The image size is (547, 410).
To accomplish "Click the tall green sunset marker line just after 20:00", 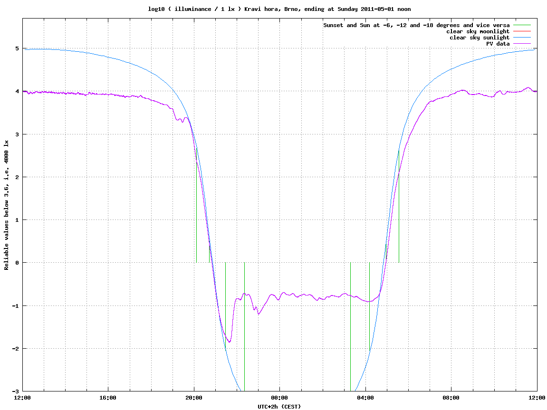I will tap(196, 206).
